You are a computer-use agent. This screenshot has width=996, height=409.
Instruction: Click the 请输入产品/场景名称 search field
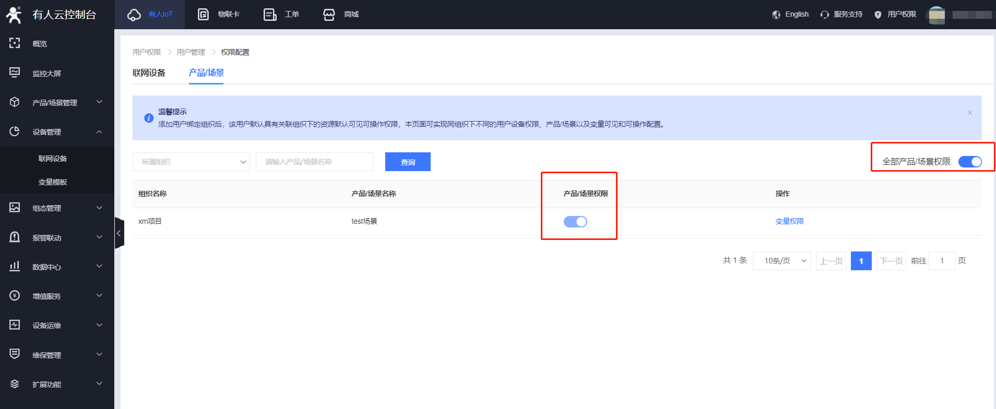pos(314,162)
